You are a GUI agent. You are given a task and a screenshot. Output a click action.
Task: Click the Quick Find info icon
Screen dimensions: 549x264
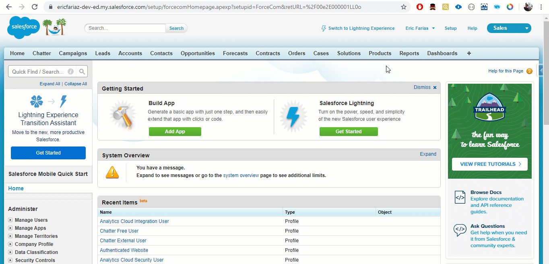click(x=70, y=72)
